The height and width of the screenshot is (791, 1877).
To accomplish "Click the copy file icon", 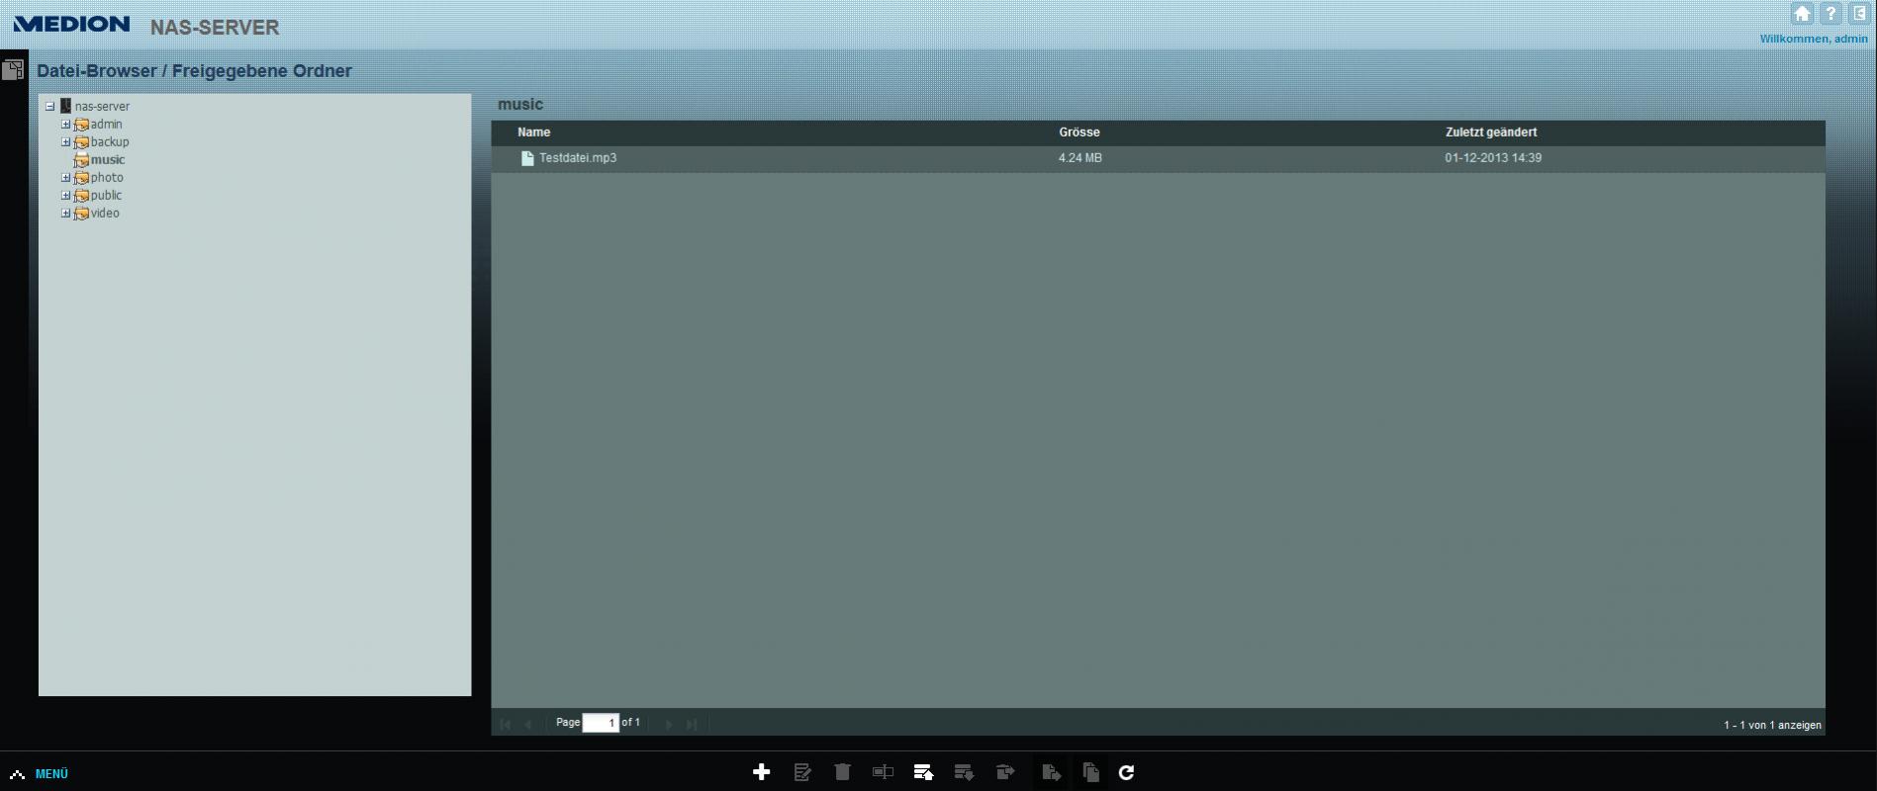I will [1090, 772].
